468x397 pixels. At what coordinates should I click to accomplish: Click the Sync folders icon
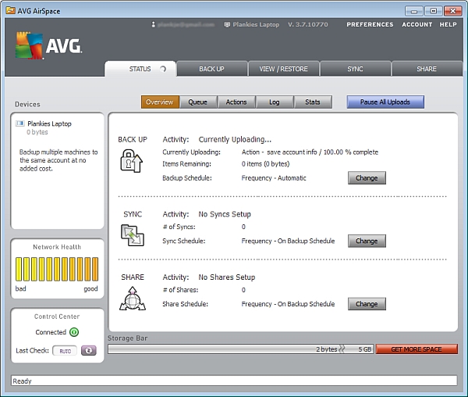[x=131, y=234]
